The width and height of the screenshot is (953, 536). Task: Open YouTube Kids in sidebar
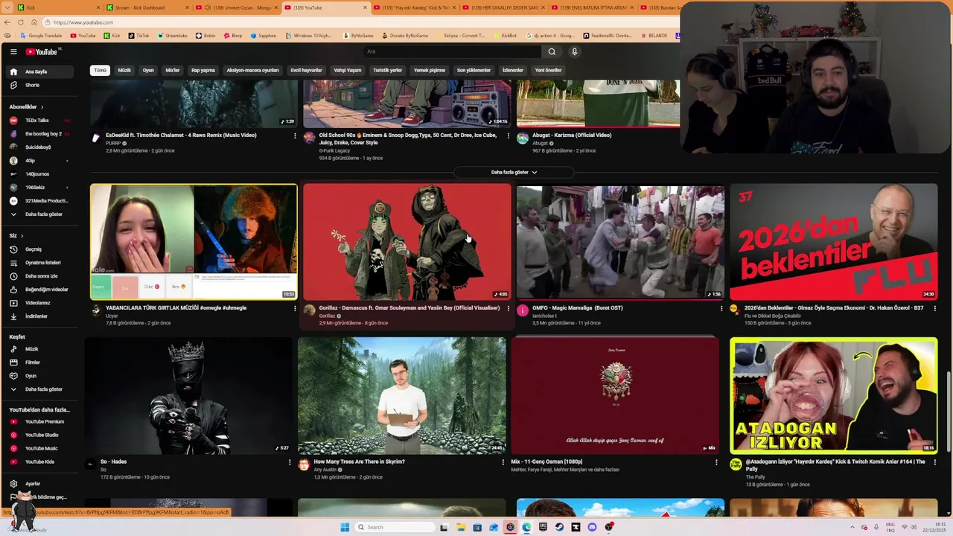[41, 462]
